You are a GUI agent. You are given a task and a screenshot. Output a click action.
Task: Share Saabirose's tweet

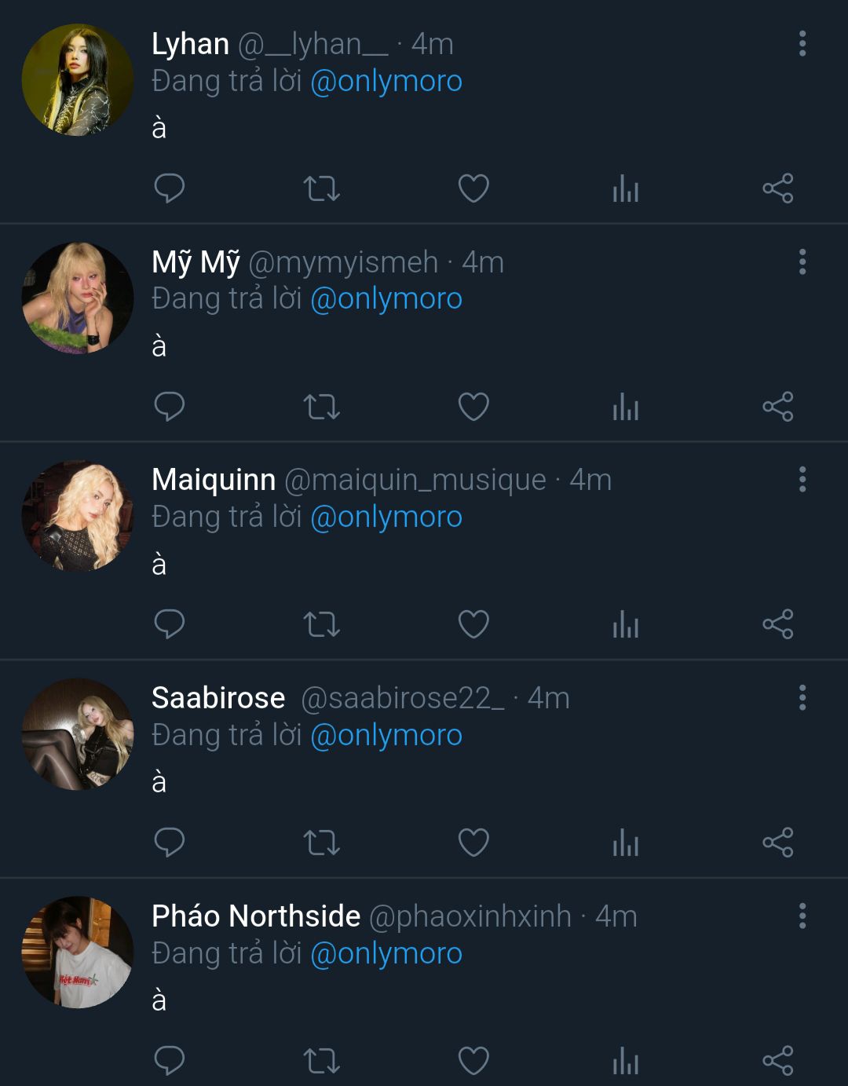(x=777, y=843)
